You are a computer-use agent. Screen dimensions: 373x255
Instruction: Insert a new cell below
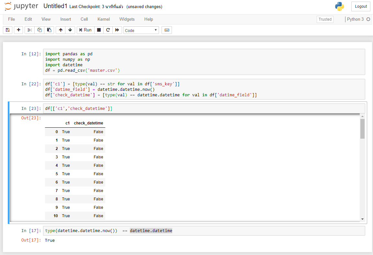pos(18,30)
